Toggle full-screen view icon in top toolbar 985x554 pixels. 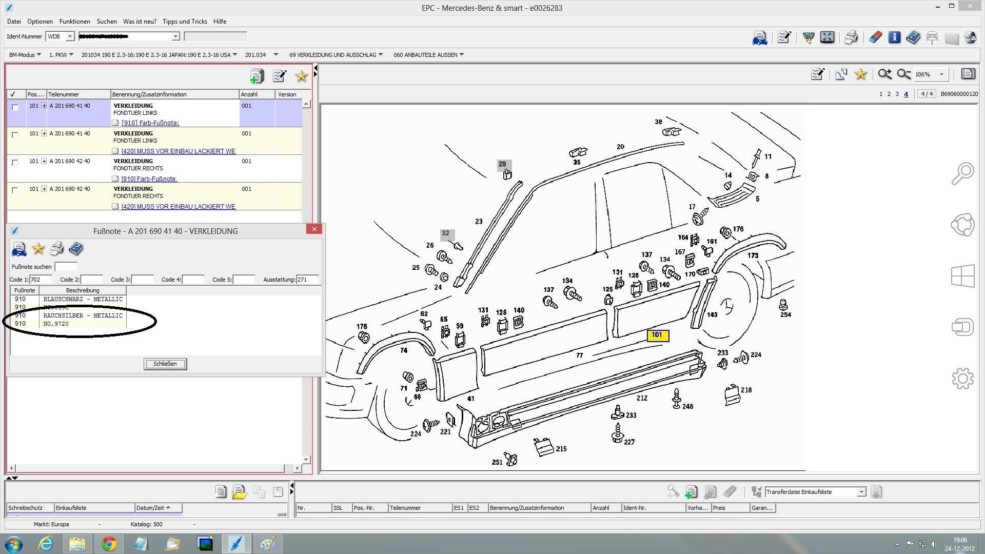point(827,37)
